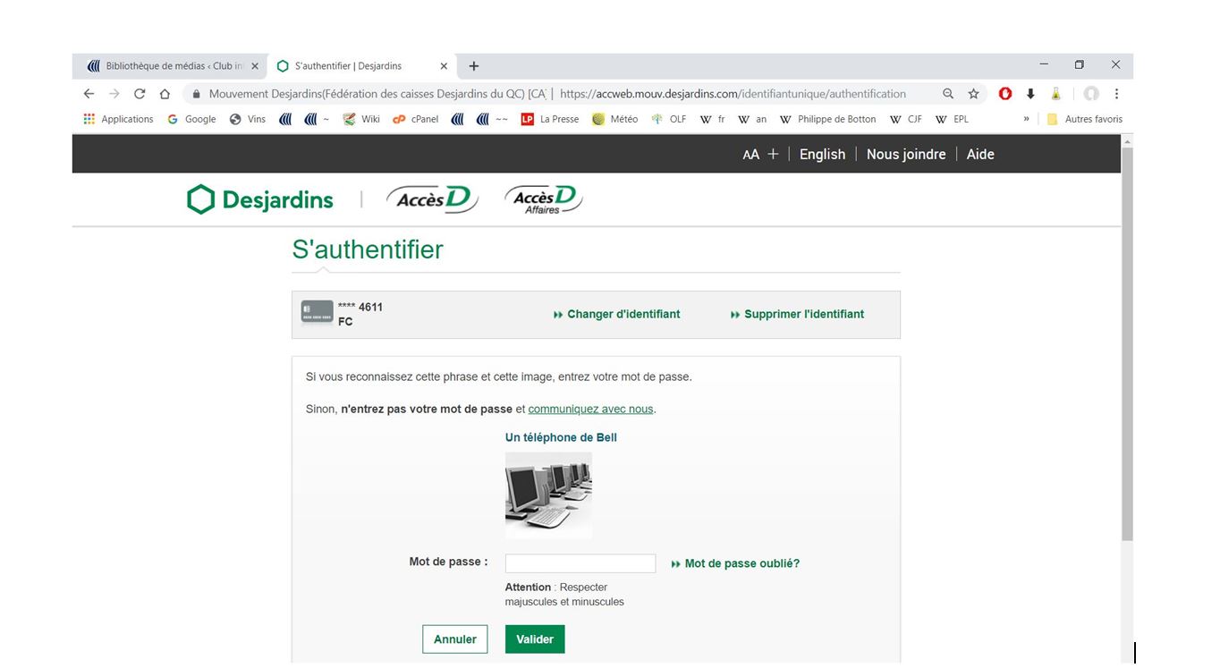
Task: Open the AccèsD Affaires logo link
Action: (x=543, y=199)
